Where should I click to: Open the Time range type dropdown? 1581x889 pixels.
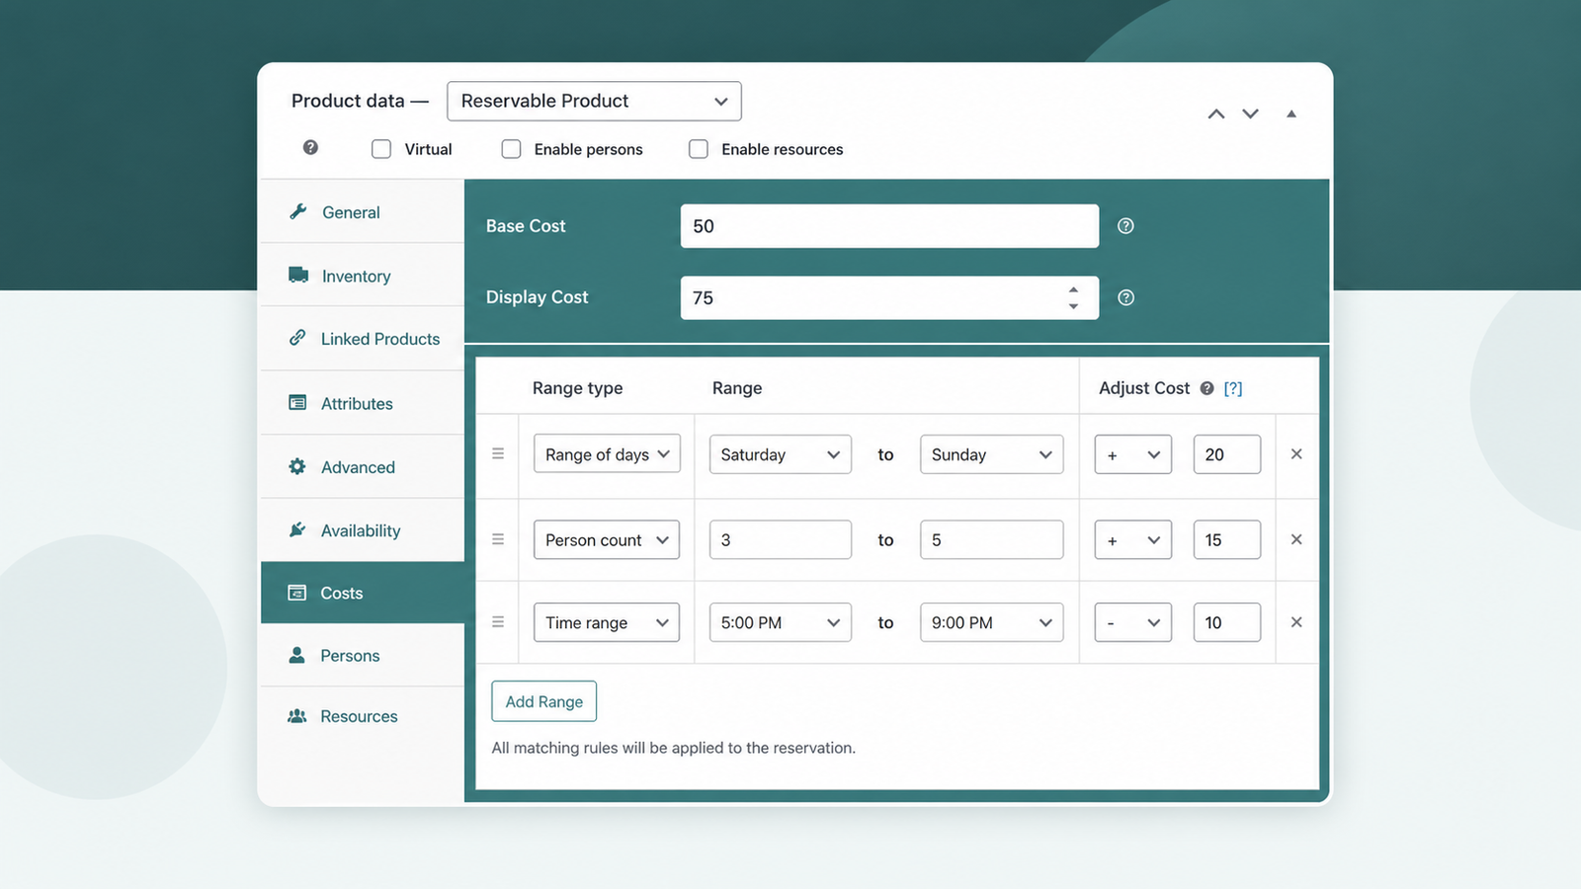pyautogui.click(x=607, y=622)
